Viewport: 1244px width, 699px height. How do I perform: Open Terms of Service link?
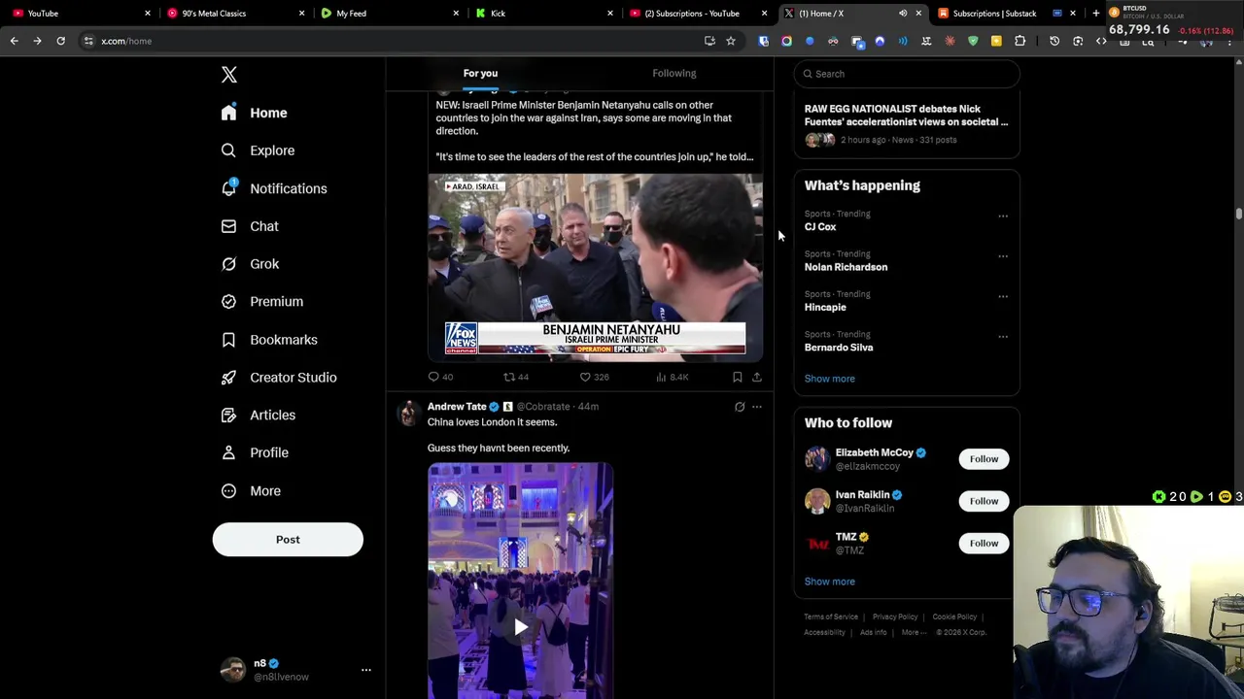(x=831, y=616)
